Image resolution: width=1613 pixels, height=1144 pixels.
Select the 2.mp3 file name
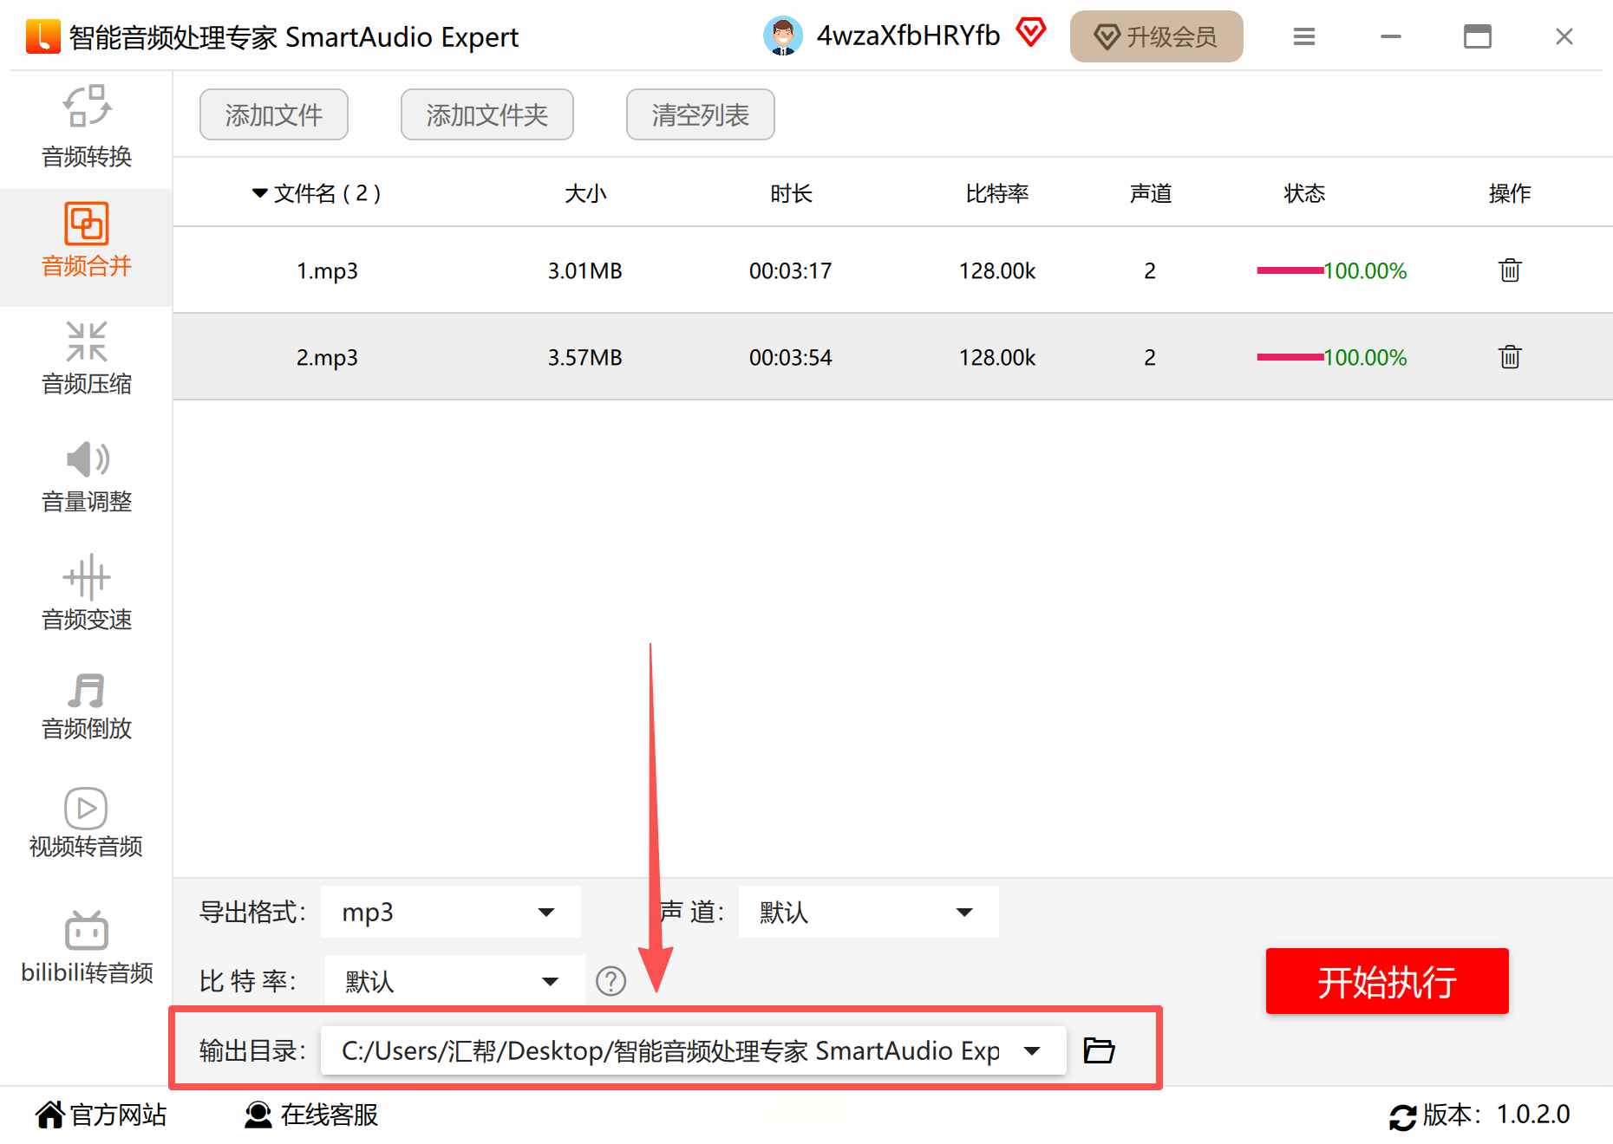click(x=327, y=357)
